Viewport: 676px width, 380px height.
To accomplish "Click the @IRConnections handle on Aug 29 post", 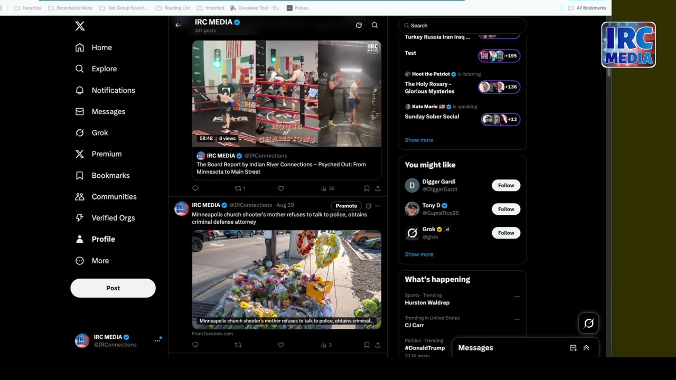I will pos(250,205).
